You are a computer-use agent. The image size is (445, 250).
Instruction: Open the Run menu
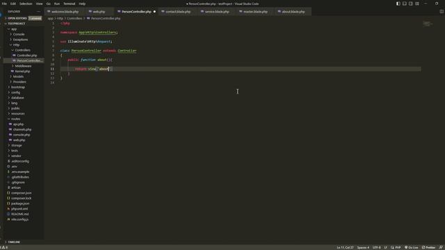[57, 3]
